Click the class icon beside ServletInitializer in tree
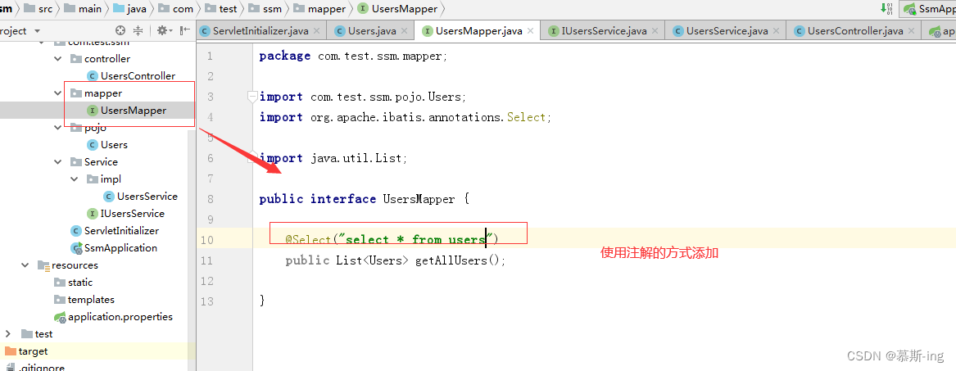The width and height of the screenshot is (956, 371). coord(76,231)
